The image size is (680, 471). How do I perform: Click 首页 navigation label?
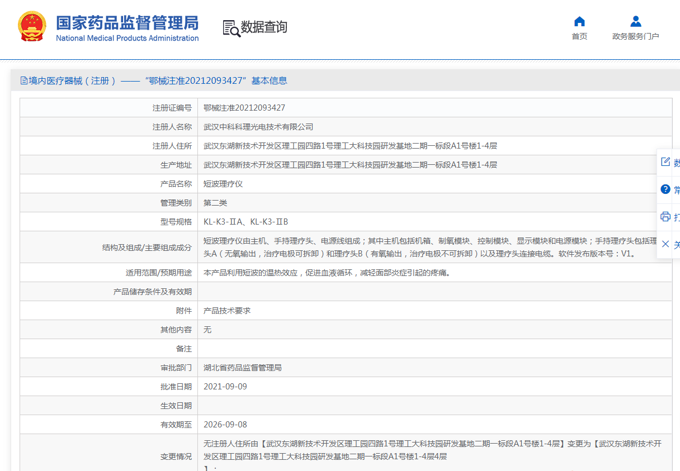click(579, 36)
